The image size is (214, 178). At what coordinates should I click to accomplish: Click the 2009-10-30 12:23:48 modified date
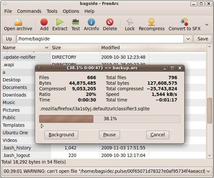click(x=123, y=57)
